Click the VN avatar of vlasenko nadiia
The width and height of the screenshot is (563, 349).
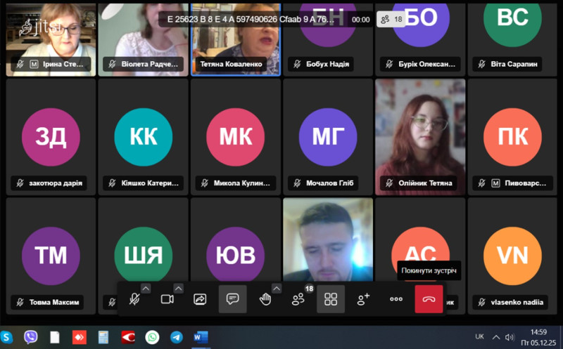click(x=512, y=256)
